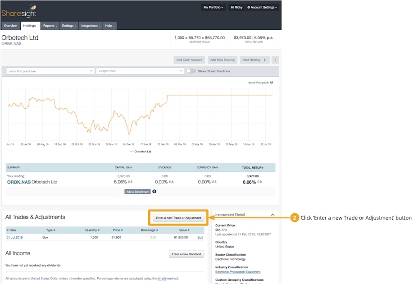This screenshot has width=413, height=285.
Task: Open the My Portfolio dropdown
Action: click(x=213, y=7)
